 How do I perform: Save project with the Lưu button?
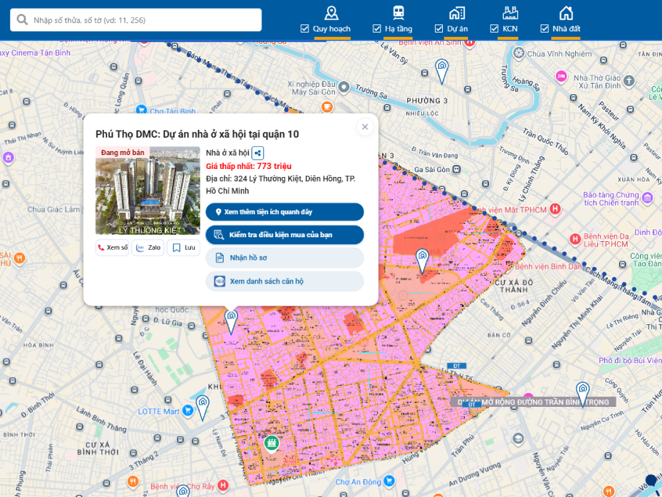click(183, 248)
